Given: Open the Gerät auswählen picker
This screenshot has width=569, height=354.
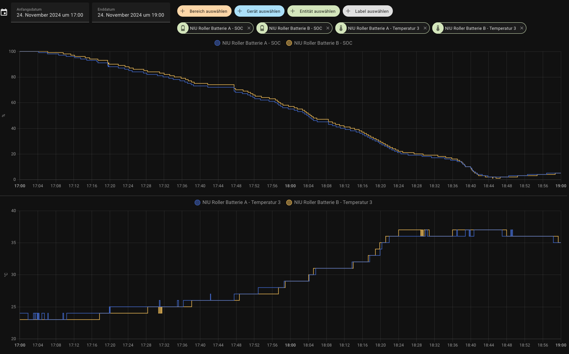Looking at the screenshot, I should pyautogui.click(x=259, y=11).
